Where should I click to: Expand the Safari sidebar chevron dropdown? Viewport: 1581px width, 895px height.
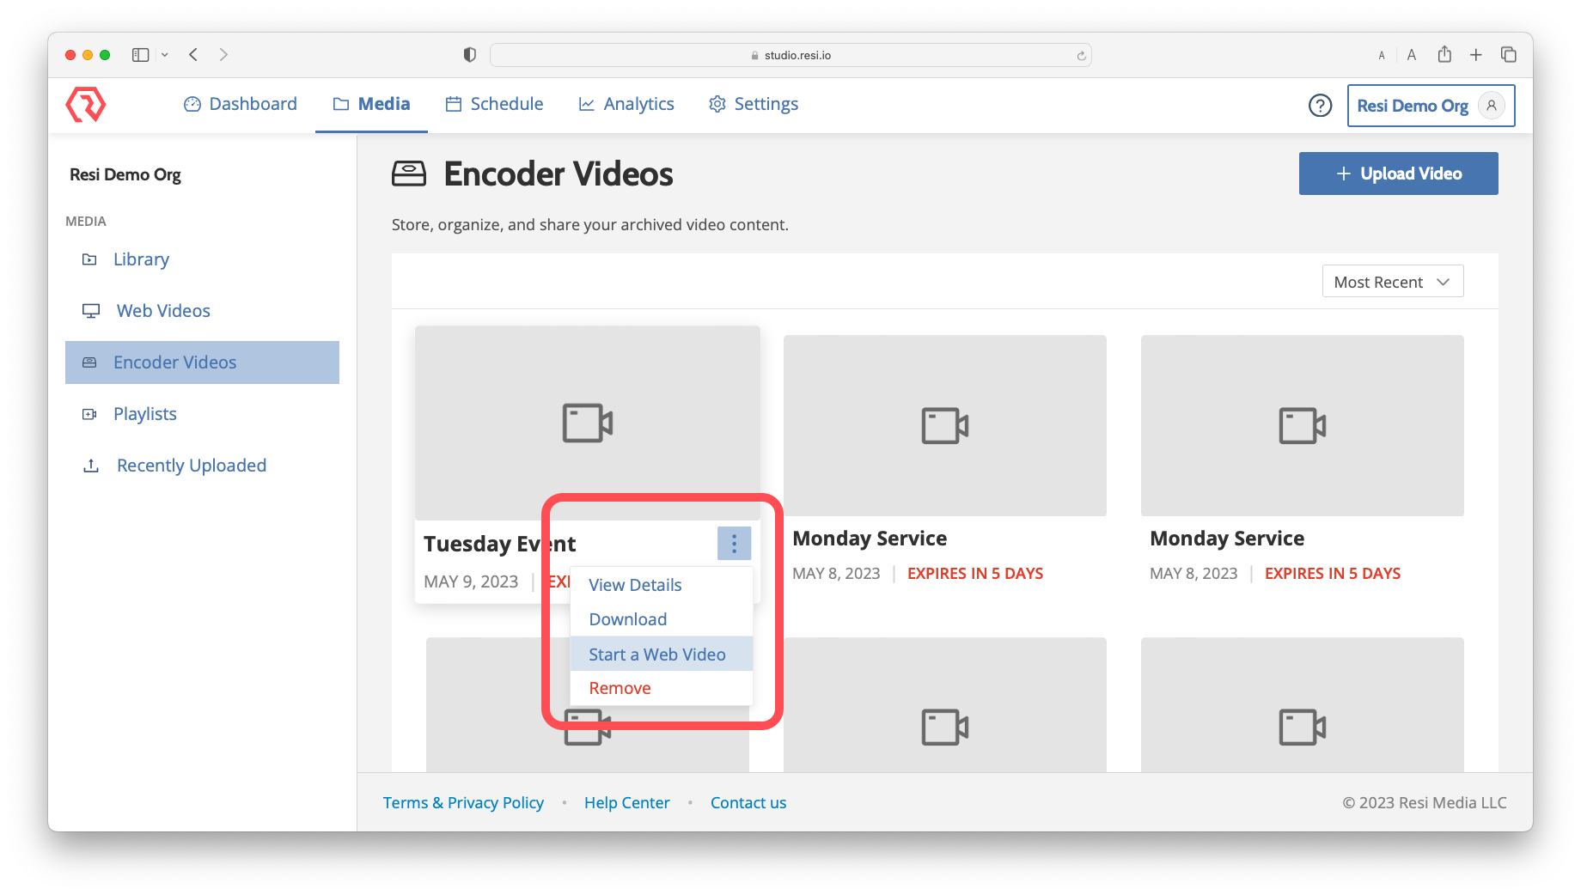[x=165, y=55]
